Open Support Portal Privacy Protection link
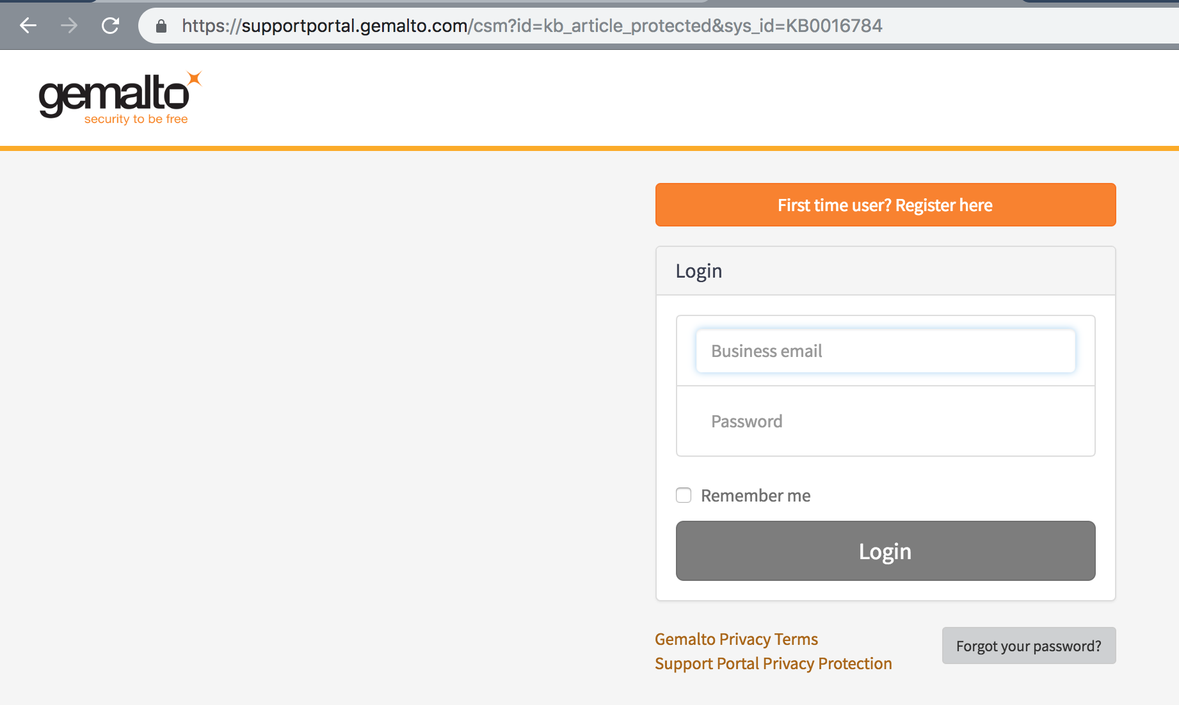1179x705 pixels. [x=773, y=663]
